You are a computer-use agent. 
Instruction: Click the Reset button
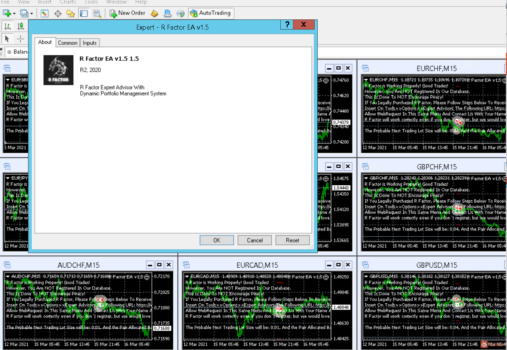pyautogui.click(x=293, y=240)
